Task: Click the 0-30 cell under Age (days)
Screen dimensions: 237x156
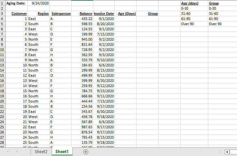Action: pos(194,8)
